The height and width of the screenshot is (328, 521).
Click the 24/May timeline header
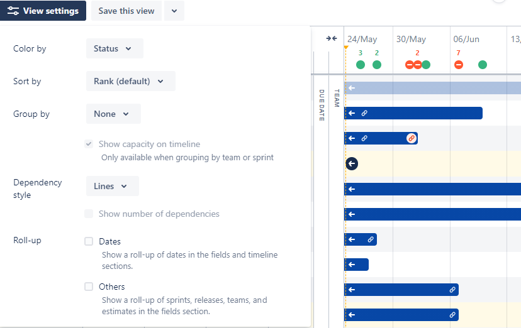(x=362, y=39)
